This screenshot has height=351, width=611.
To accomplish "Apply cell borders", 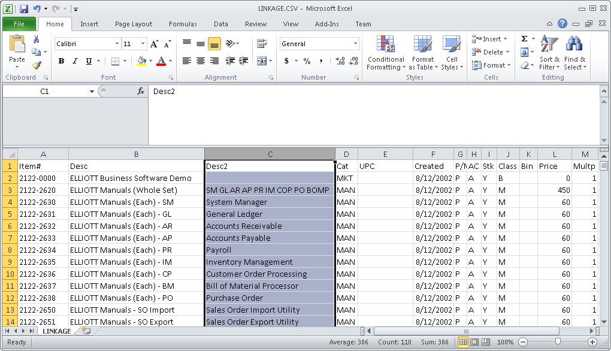I will point(115,60).
